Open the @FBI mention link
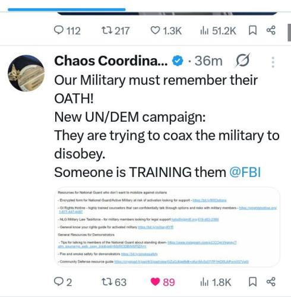291x297 pixels. pos(245,172)
